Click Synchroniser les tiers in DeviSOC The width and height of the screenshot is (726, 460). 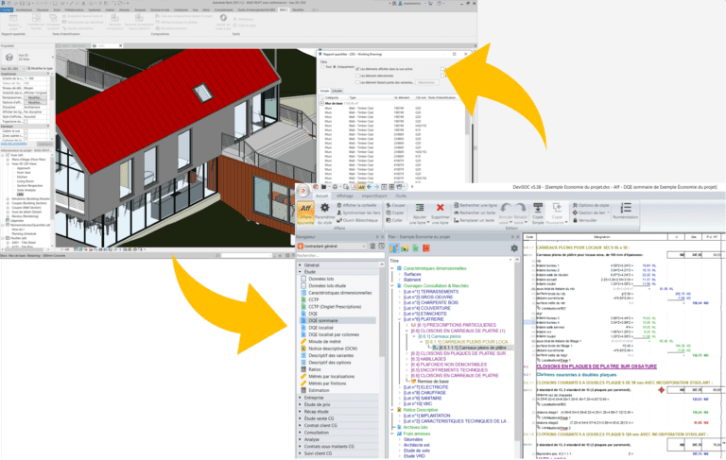click(x=359, y=213)
